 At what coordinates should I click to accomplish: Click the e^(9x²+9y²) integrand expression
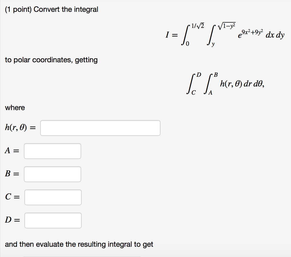pos(251,34)
